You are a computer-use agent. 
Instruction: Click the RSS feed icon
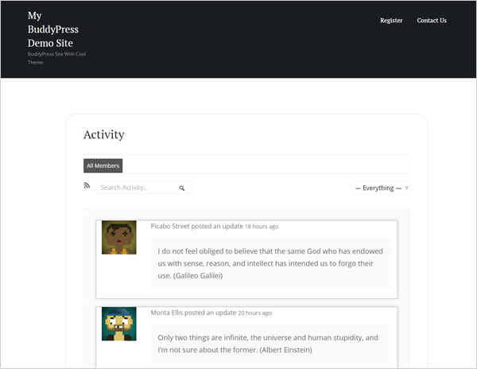pyautogui.click(x=87, y=185)
